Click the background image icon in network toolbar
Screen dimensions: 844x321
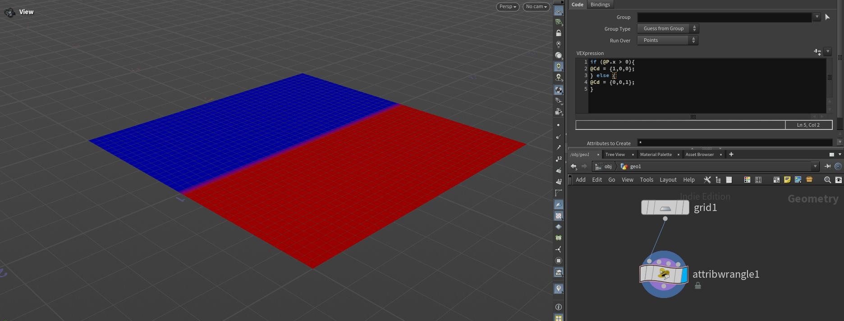click(798, 180)
